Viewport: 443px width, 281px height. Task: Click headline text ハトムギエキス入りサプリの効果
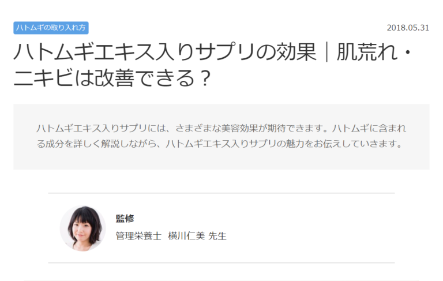[165, 52]
